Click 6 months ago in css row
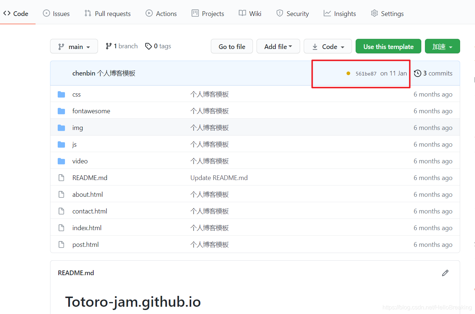This screenshot has height=314, width=475. [x=433, y=94]
